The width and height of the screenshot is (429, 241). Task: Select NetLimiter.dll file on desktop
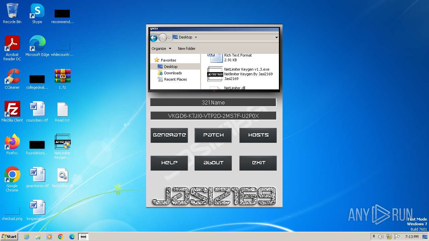62,177
